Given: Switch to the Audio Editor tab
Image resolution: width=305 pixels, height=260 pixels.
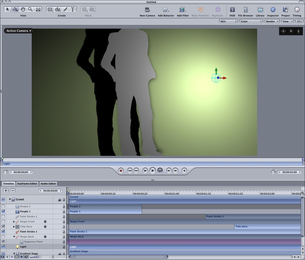Looking at the screenshot, I should 48,184.
